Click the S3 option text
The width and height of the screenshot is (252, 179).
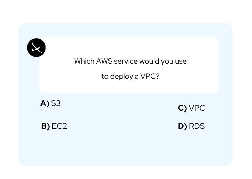click(56, 103)
